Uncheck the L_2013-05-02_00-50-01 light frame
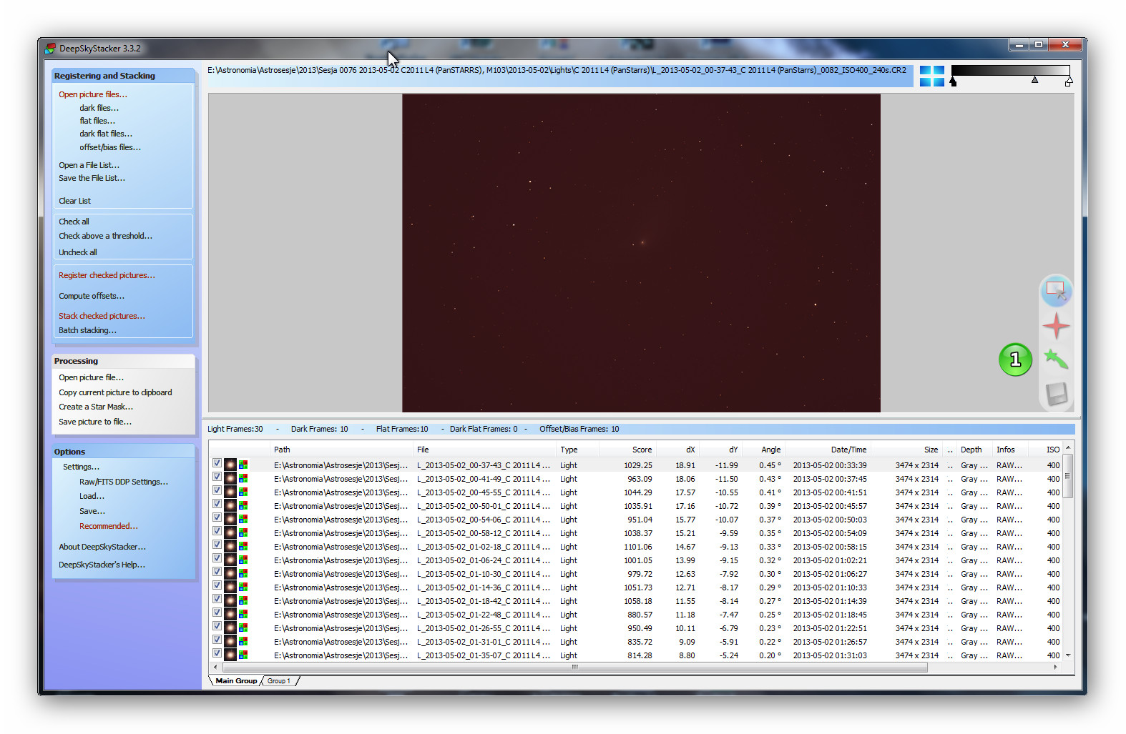Screen dimensions: 1126x734 click(217, 504)
